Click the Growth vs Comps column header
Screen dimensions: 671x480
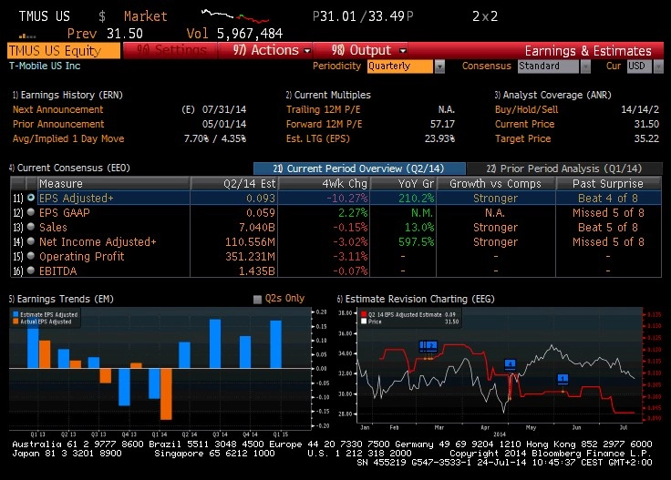tap(496, 183)
